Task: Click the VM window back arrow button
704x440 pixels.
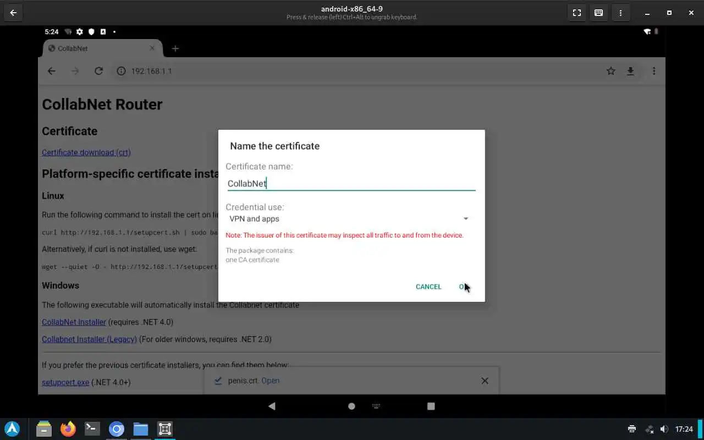Action: [13, 13]
